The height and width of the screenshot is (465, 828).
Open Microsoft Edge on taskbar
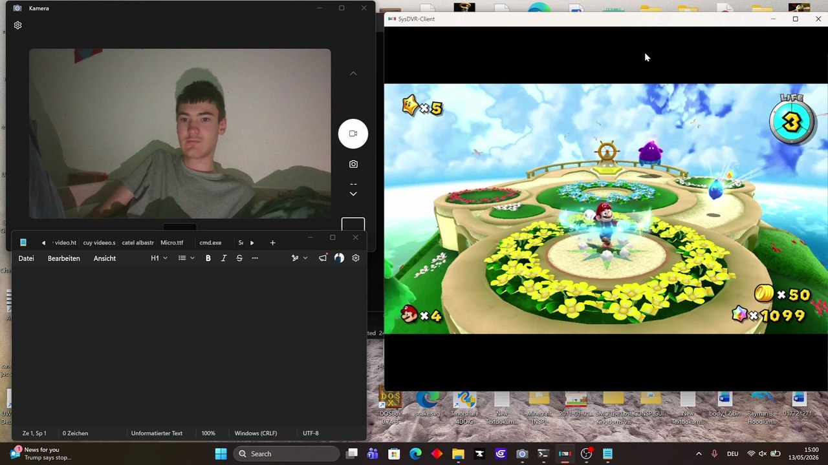pyautogui.click(x=415, y=454)
